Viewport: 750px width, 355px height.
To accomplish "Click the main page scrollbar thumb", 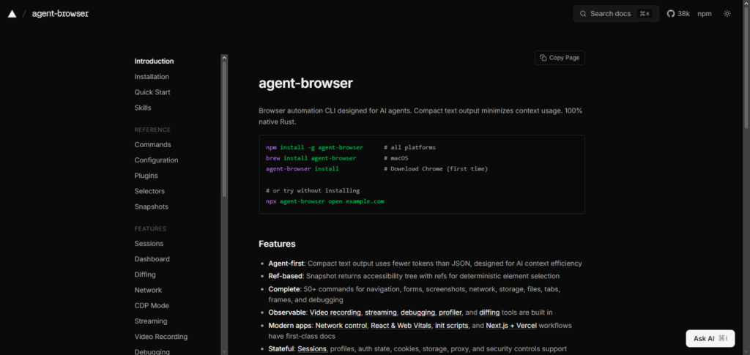I will pyautogui.click(x=746, y=67).
